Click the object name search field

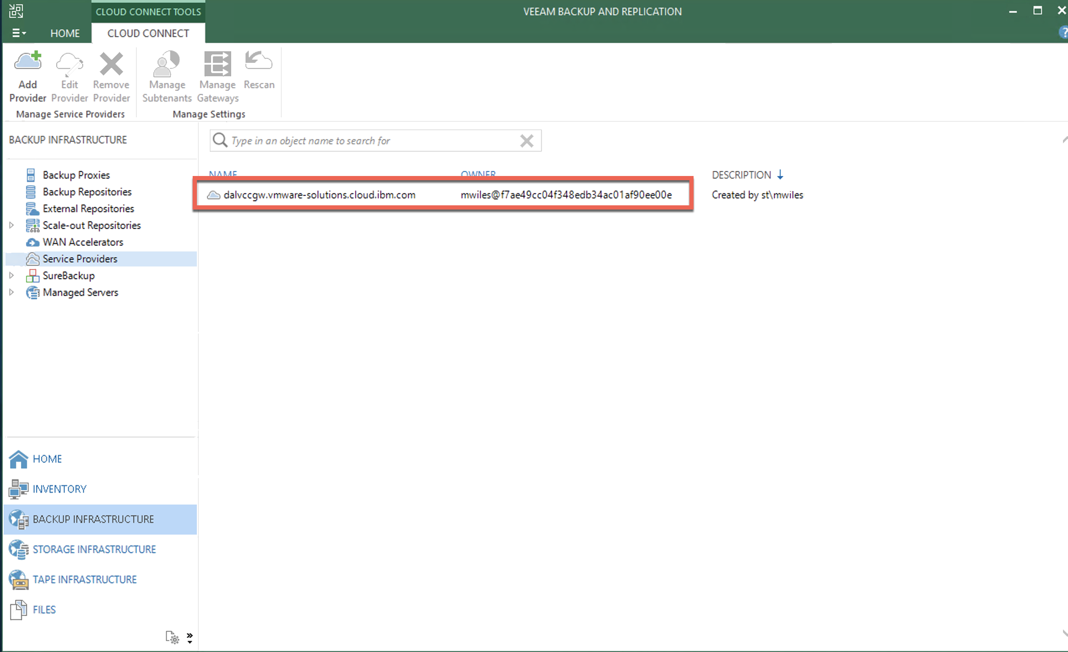373,141
